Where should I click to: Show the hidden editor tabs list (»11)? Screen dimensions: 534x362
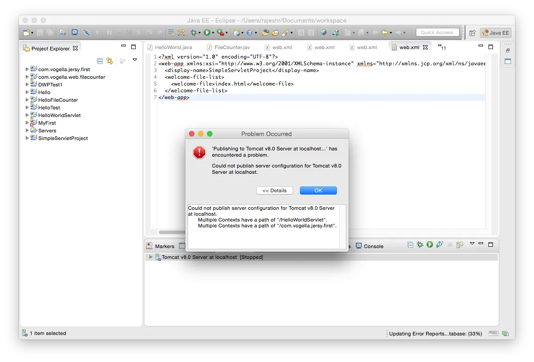click(442, 47)
